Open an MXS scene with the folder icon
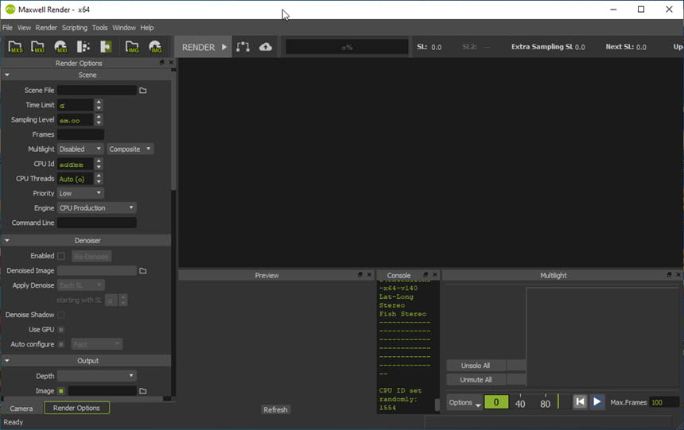Image resolution: width=684 pixels, height=430 pixels. tap(15, 47)
